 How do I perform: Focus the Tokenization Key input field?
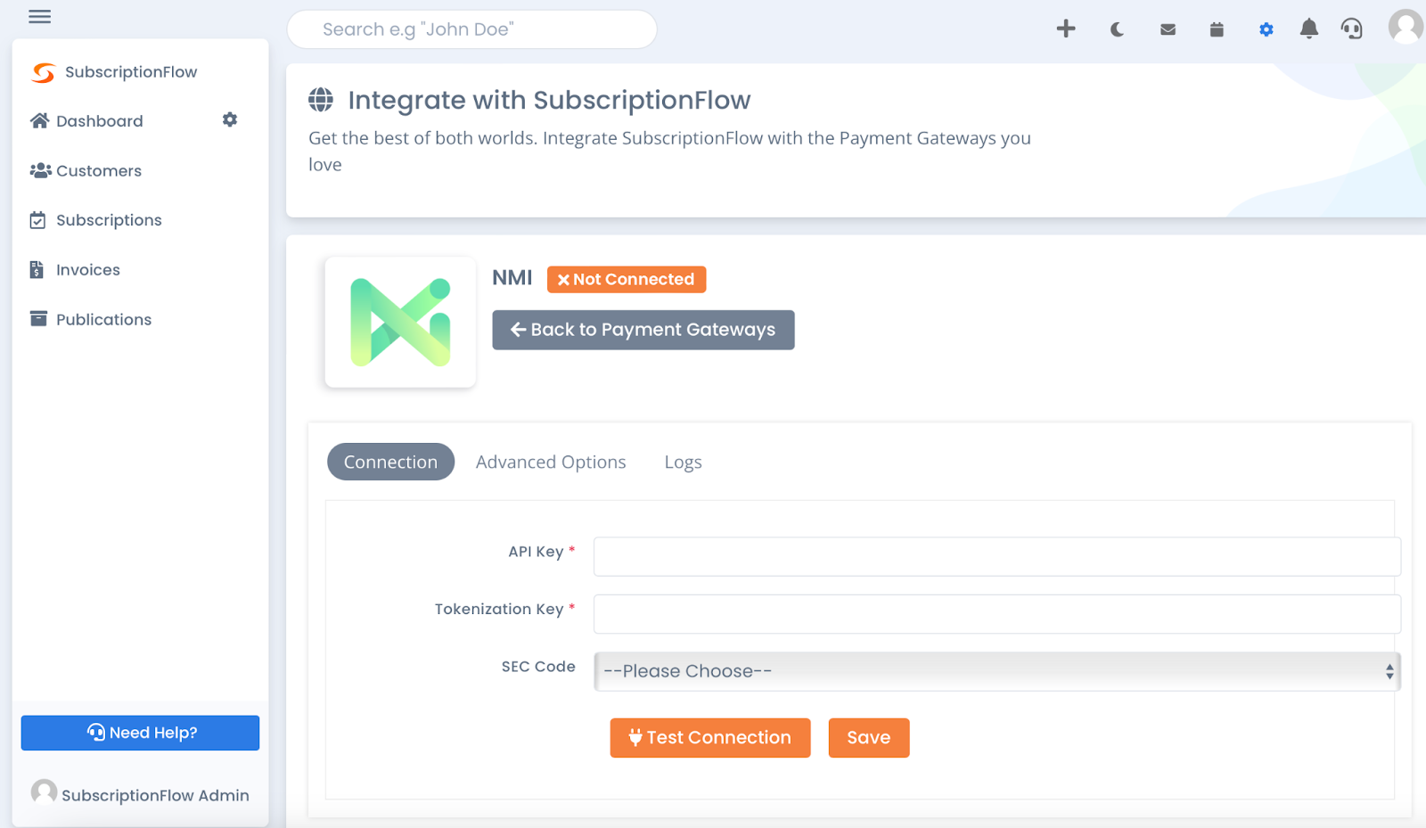997,614
